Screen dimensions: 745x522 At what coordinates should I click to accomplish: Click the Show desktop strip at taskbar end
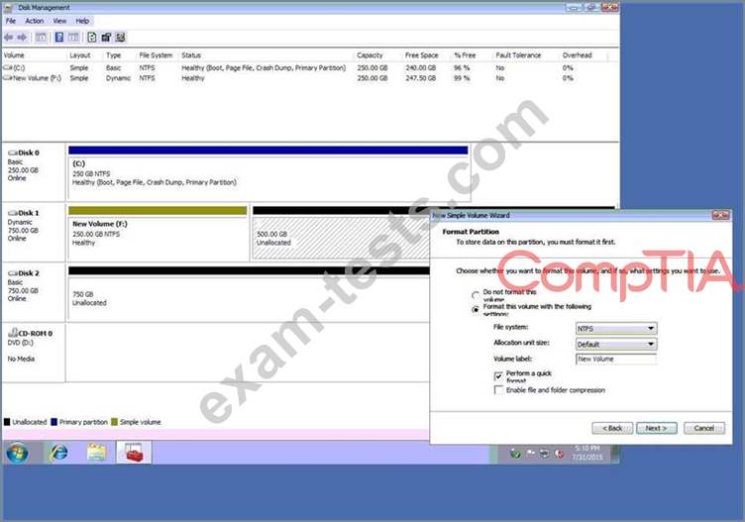click(x=615, y=453)
